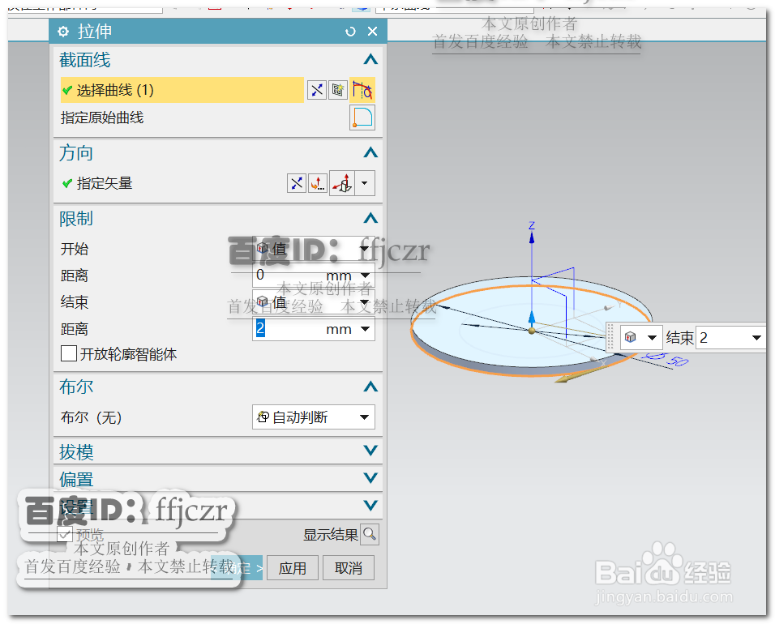This screenshot has width=775, height=624.
Task: Click the 应用 button
Action: [x=292, y=567]
